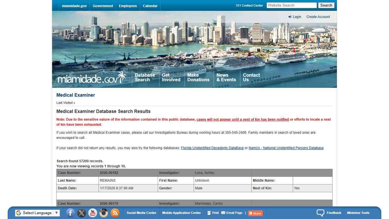
Task: Select the YouTube channel icon
Action: click(x=93, y=213)
